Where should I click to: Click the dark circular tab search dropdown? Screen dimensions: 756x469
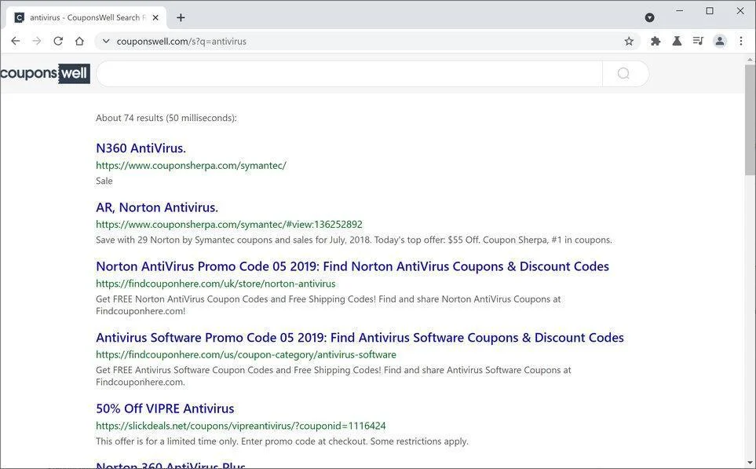[x=649, y=17]
